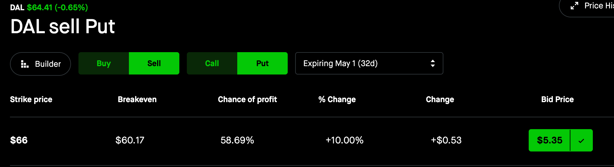The width and height of the screenshot is (614, 167).
Task: Click the Breakeven column header
Action: click(137, 99)
